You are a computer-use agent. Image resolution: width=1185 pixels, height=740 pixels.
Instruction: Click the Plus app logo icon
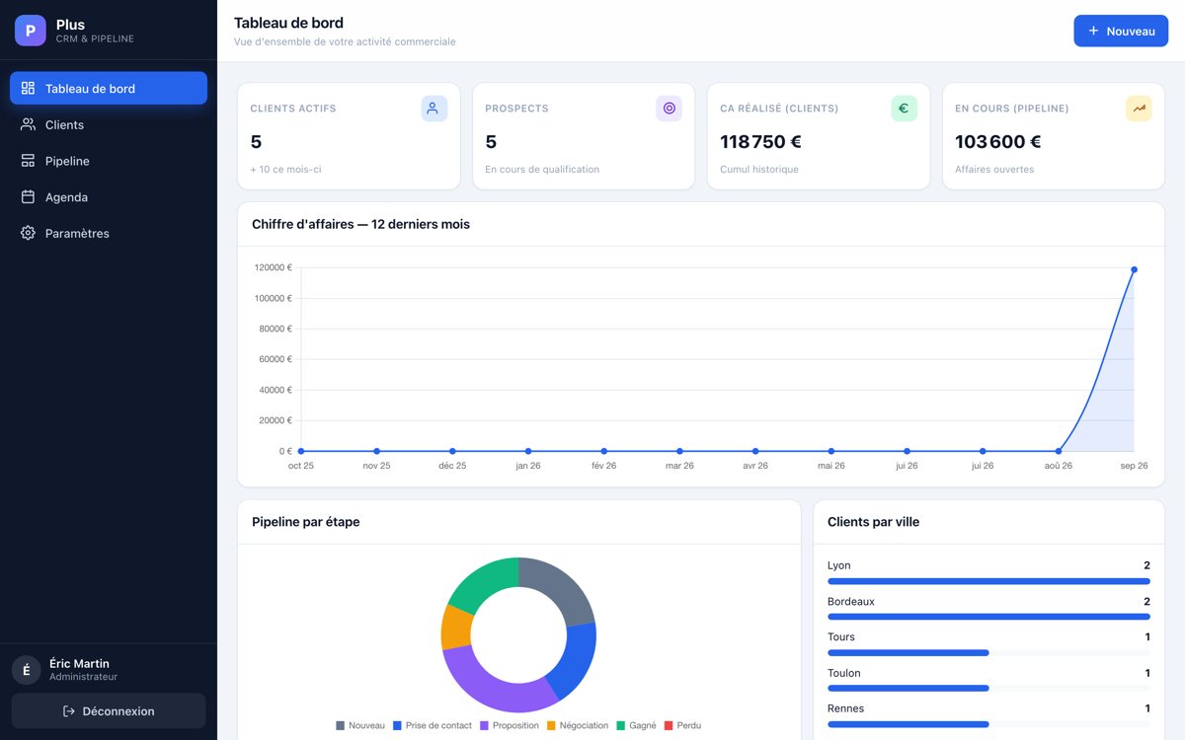pyautogui.click(x=31, y=31)
